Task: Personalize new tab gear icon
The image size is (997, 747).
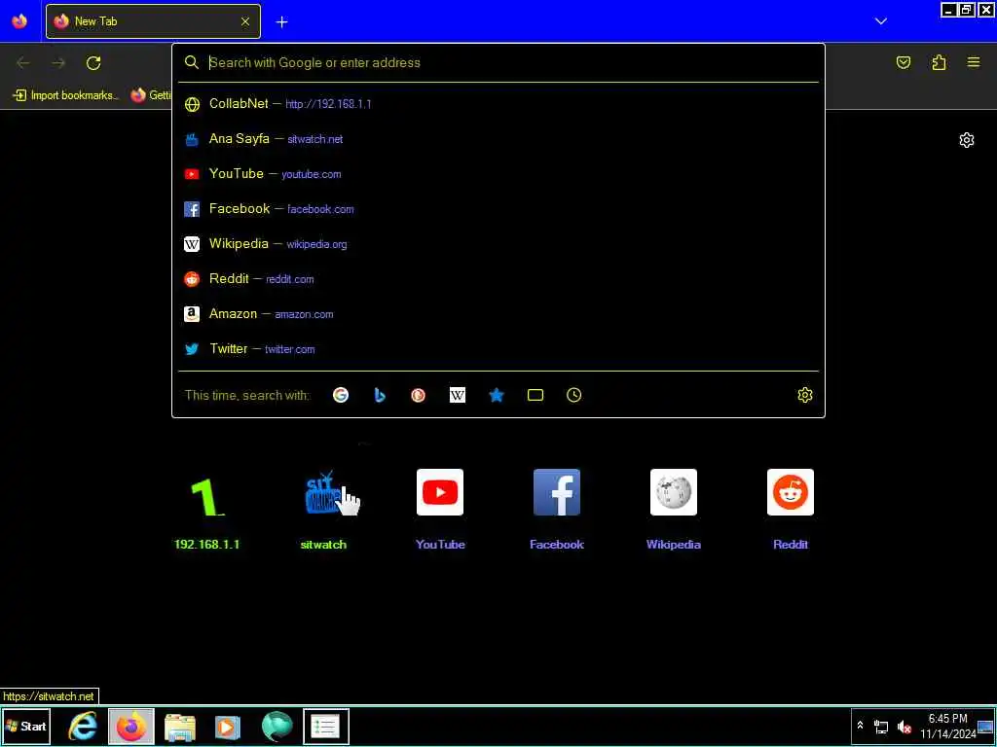Action: (967, 140)
